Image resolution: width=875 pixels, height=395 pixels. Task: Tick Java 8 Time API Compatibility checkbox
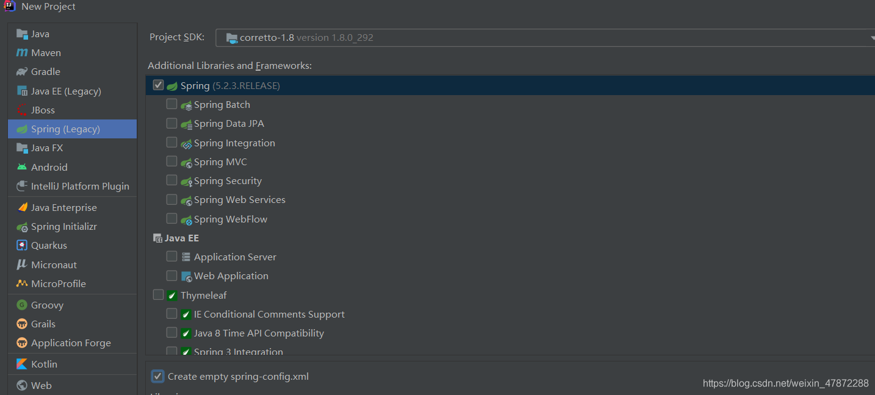tap(171, 333)
